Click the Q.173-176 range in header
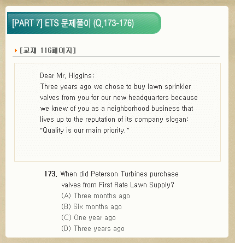The image size is (235, 243). (114, 23)
